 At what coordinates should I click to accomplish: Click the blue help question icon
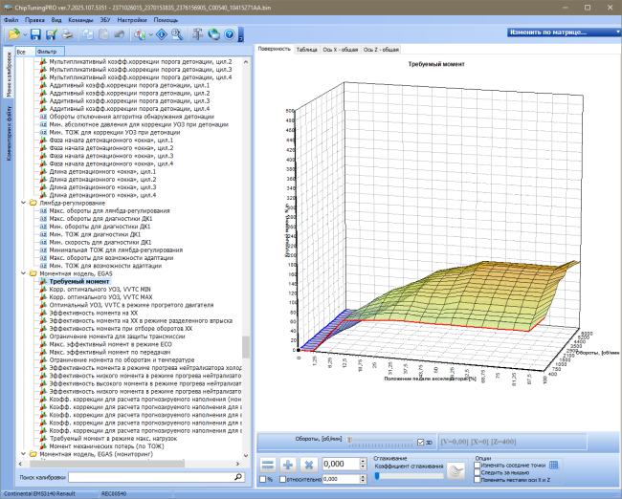coord(230,34)
